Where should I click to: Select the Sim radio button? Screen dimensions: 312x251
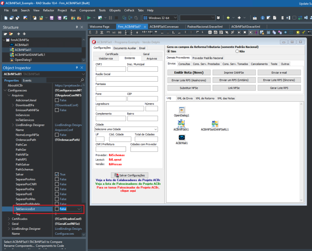pos(169,51)
